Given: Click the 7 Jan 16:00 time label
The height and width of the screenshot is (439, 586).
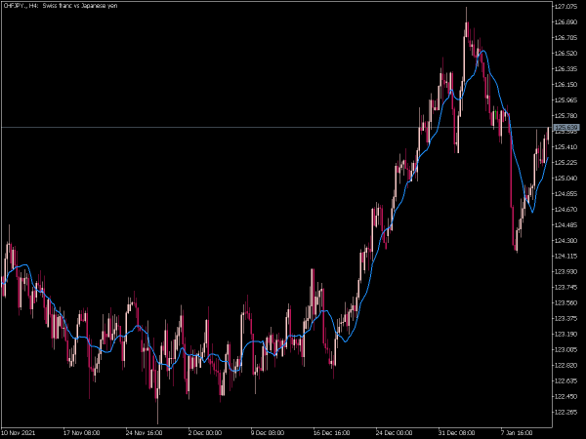Looking at the screenshot, I should (517, 433).
